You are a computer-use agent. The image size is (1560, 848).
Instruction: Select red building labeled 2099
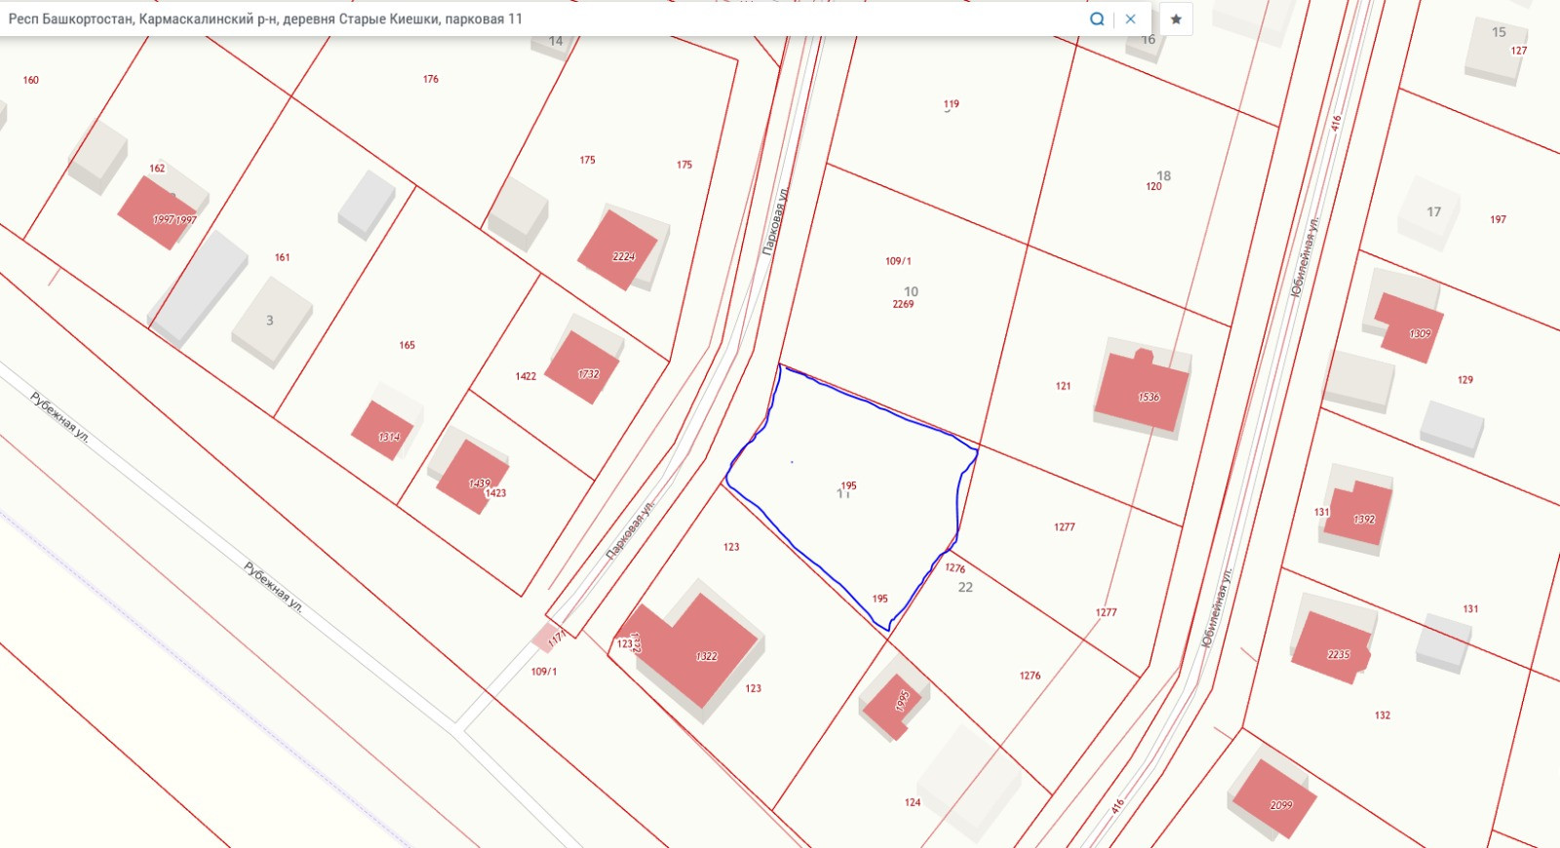coord(1274,798)
